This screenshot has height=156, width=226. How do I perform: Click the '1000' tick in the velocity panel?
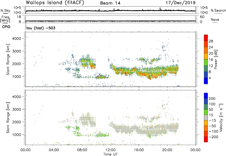pos(17,135)
